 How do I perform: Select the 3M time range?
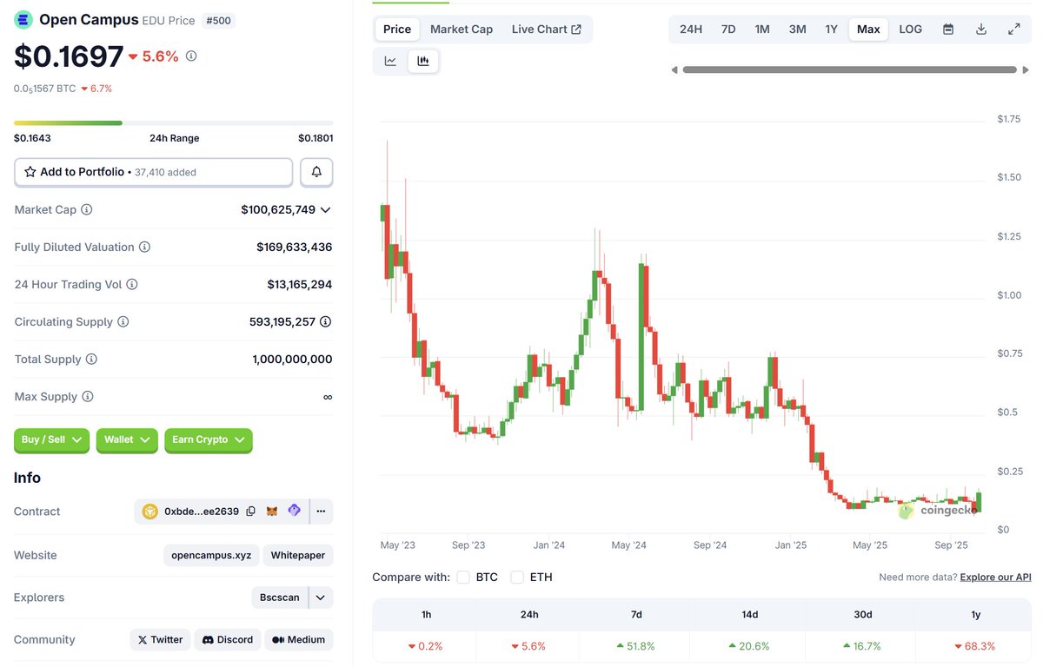797,30
